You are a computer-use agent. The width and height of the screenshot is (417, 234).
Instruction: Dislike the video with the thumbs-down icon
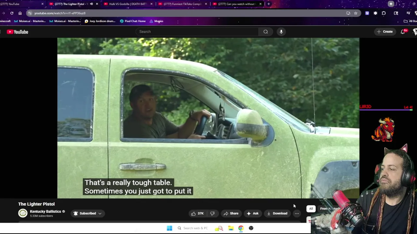(212, 214)
